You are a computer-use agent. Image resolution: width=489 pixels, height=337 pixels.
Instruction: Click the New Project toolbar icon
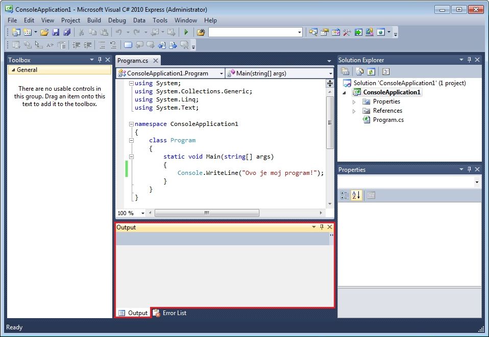[x=16, y=32]
